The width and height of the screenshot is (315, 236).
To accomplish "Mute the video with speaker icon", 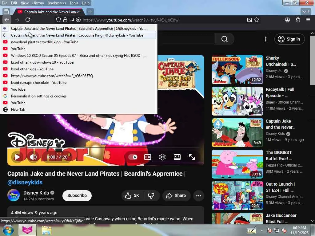I will 33,157.
